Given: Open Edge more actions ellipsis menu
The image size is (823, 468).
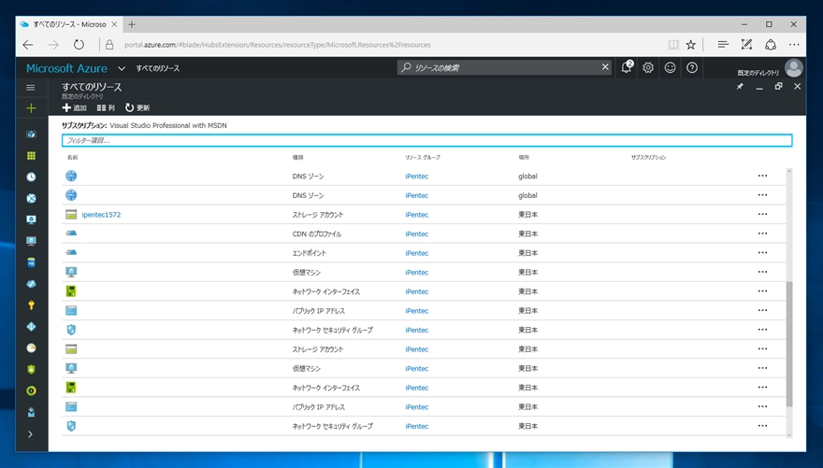Looking at the screenshot, I should [x=794, y=45].
